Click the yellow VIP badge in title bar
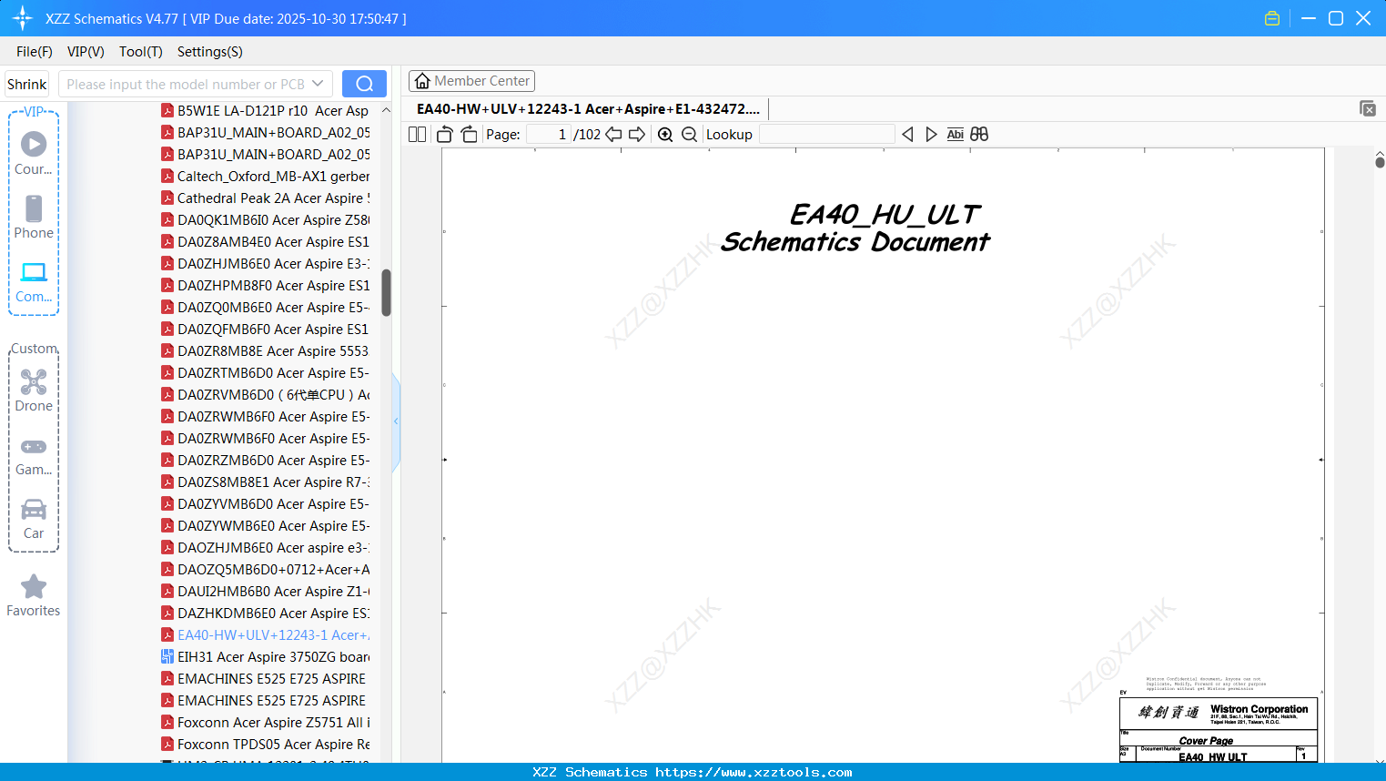 coord(1272,18)
